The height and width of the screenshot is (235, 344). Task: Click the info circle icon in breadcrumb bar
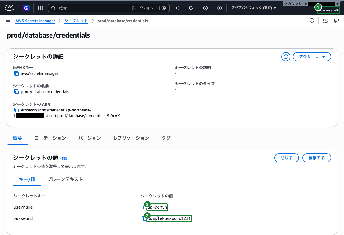point(312,21)
